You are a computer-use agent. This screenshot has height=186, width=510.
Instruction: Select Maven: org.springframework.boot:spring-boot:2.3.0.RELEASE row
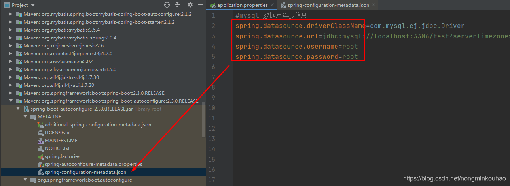pos(103,93)
